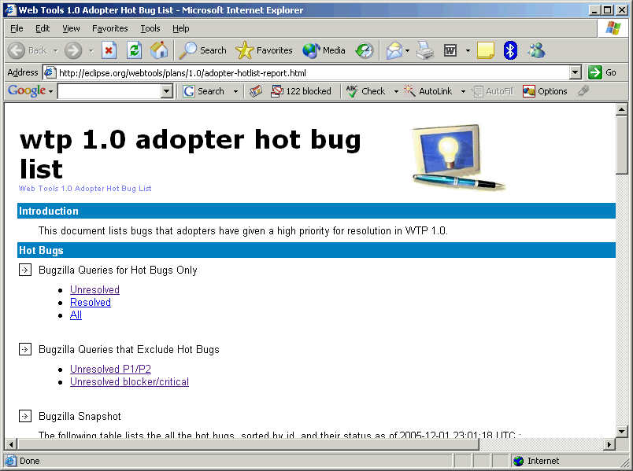Go to Home page icon
Viewport: 633px width, 471px height.
pos(159,50)
